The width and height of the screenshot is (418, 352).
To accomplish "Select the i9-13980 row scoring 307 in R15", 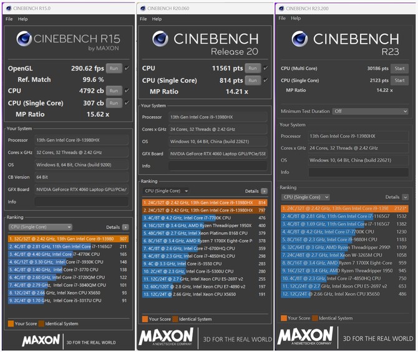I will (x=68, y=239).
